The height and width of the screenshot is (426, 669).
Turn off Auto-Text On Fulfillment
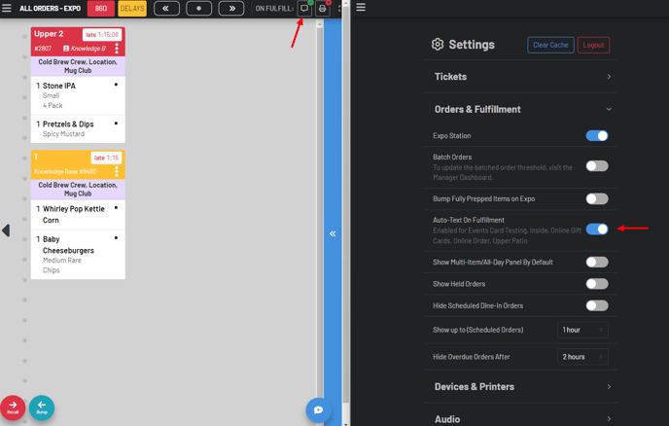point(596,230)
